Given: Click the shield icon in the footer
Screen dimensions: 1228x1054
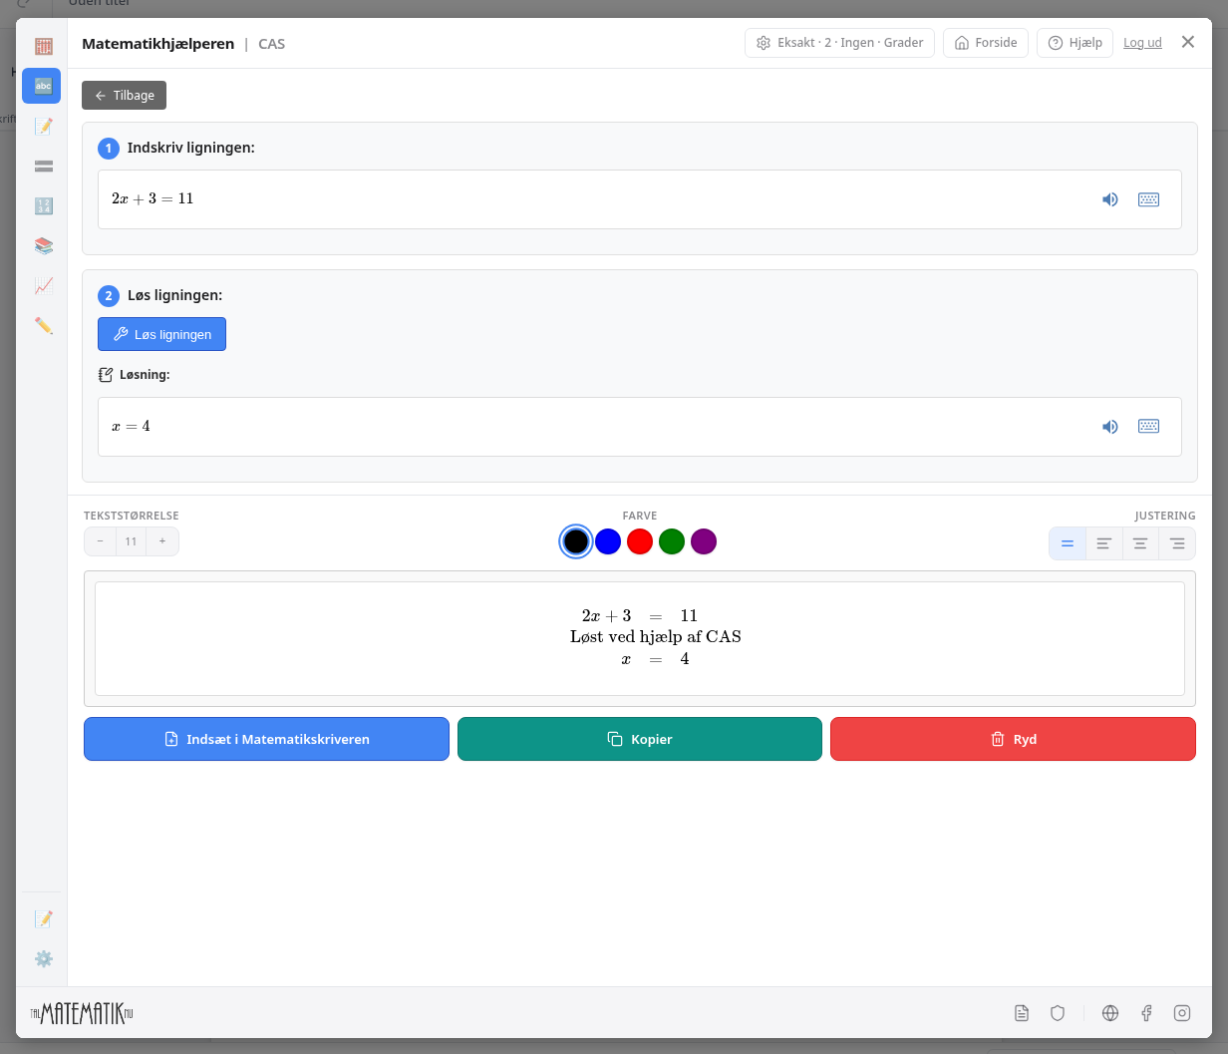Looking at the screenshot, I should tap(1058, 1013).
